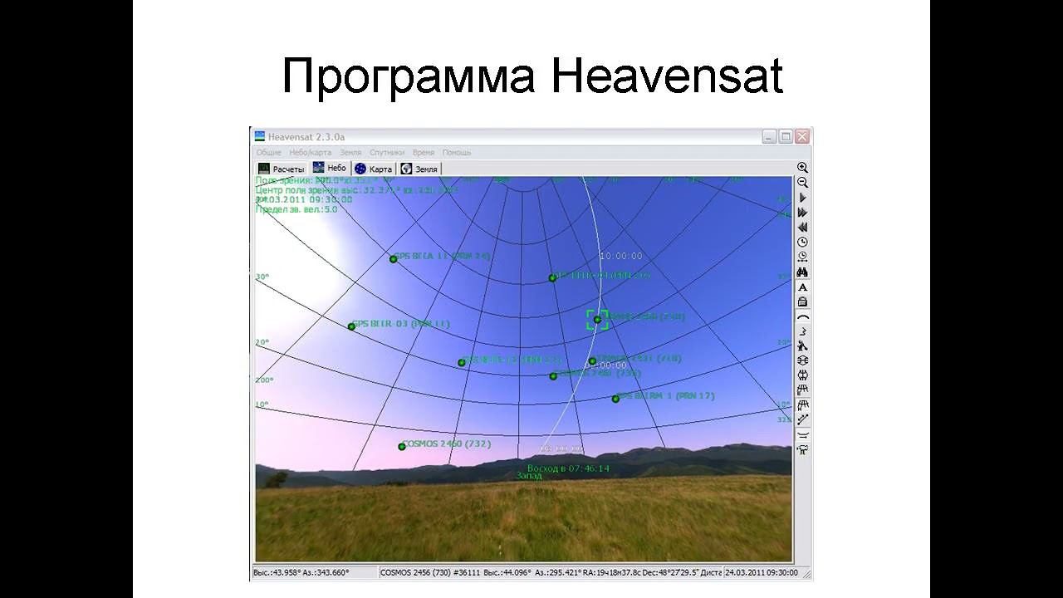
Task: Click the date 24.03.2011 09:30:00 in status bar
Action: pyautogui.click(x=762, y=572)
